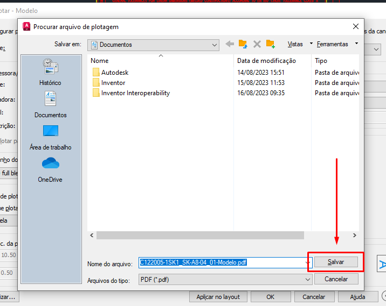Sort files by Data de modificação column
Viewport: 386px width, 306px height.
click(x=266, y=61)
